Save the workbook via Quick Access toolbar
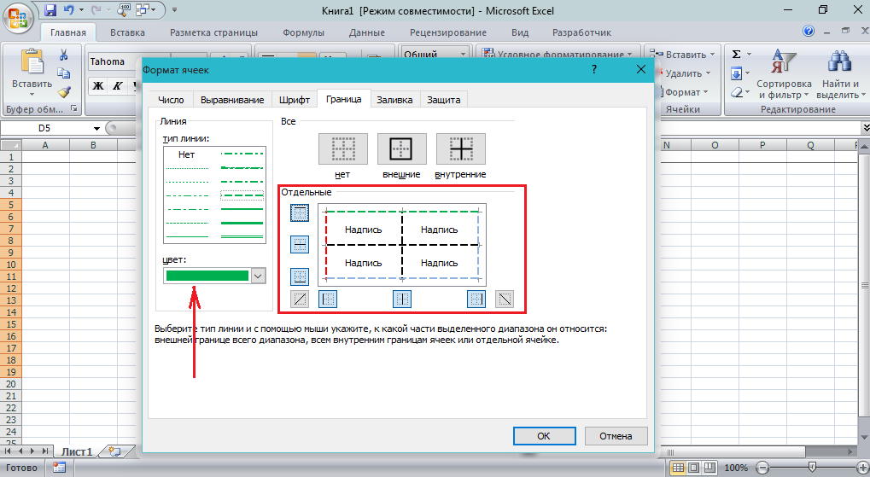 click(50, 10)
